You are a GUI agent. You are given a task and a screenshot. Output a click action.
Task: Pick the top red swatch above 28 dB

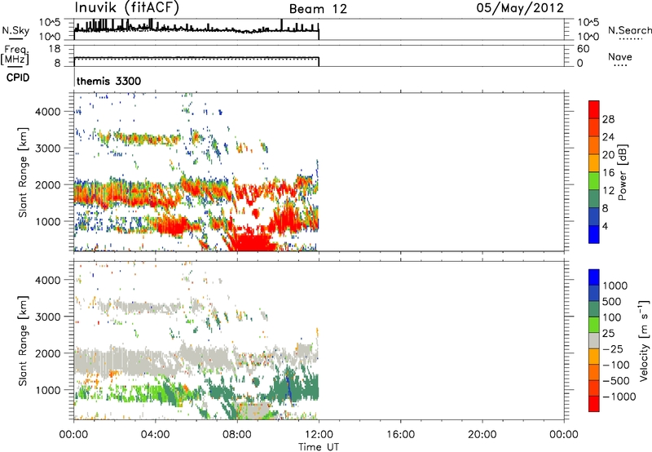coord(594,110)
